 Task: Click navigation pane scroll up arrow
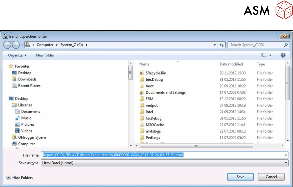point(131,63)
